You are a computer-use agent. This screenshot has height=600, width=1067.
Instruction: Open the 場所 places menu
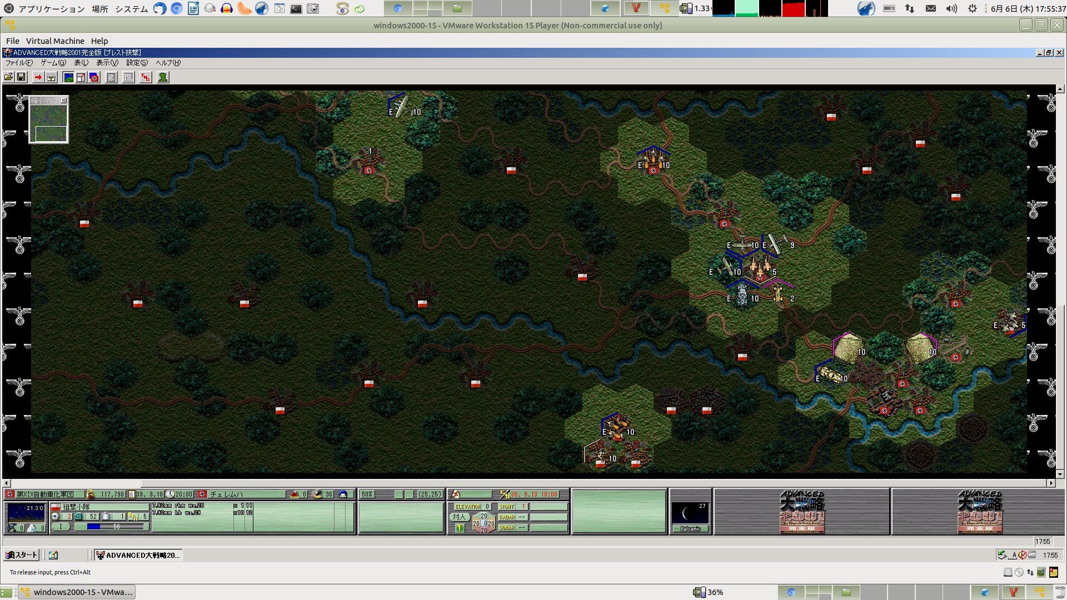click(x=100, y=9)
